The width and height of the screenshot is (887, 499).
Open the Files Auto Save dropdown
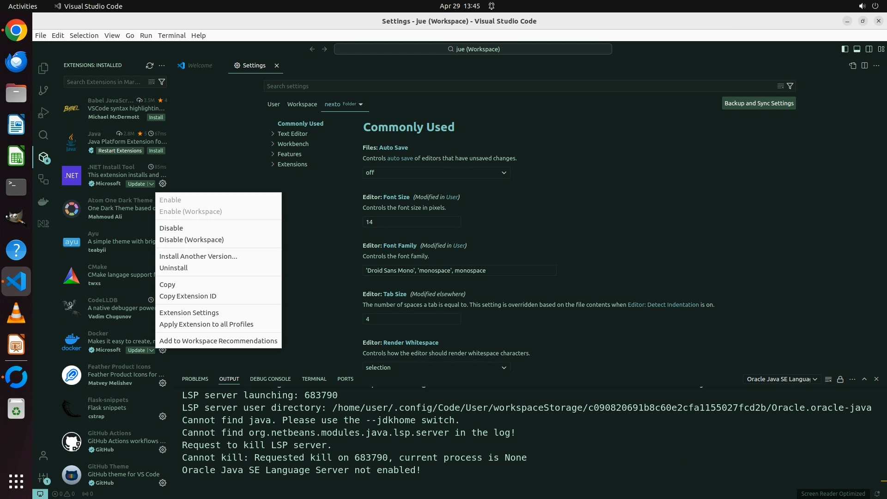pyautogui.click(x=436, y=173)
